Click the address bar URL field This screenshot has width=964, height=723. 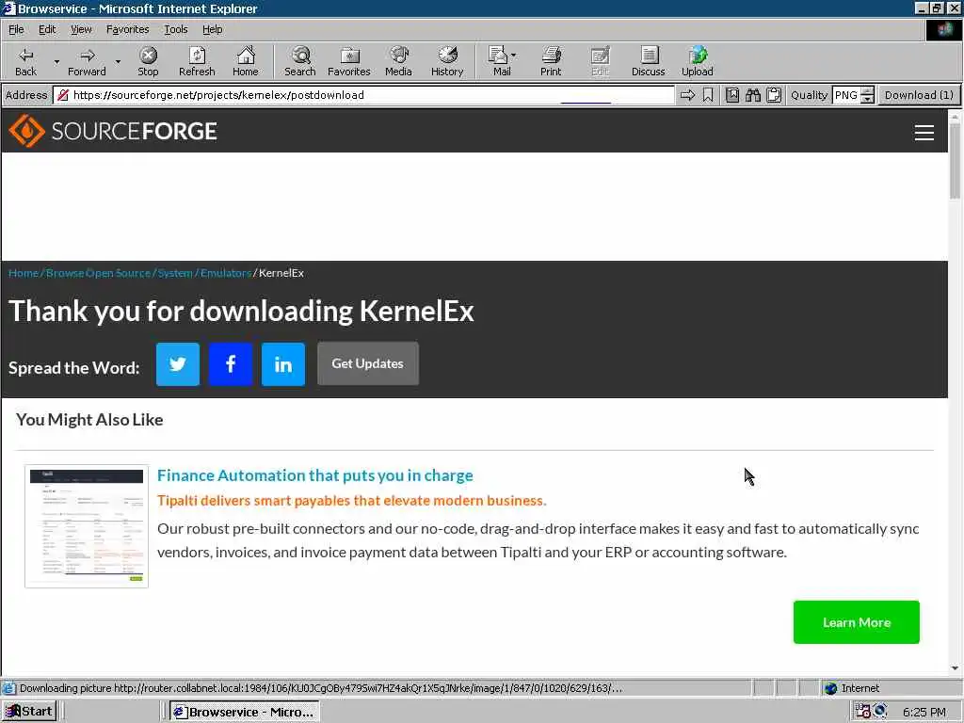pyautogui.click(x=364, y=95)
